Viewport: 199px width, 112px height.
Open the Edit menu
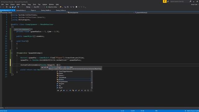pyautogui.click(x=2, y=4)
